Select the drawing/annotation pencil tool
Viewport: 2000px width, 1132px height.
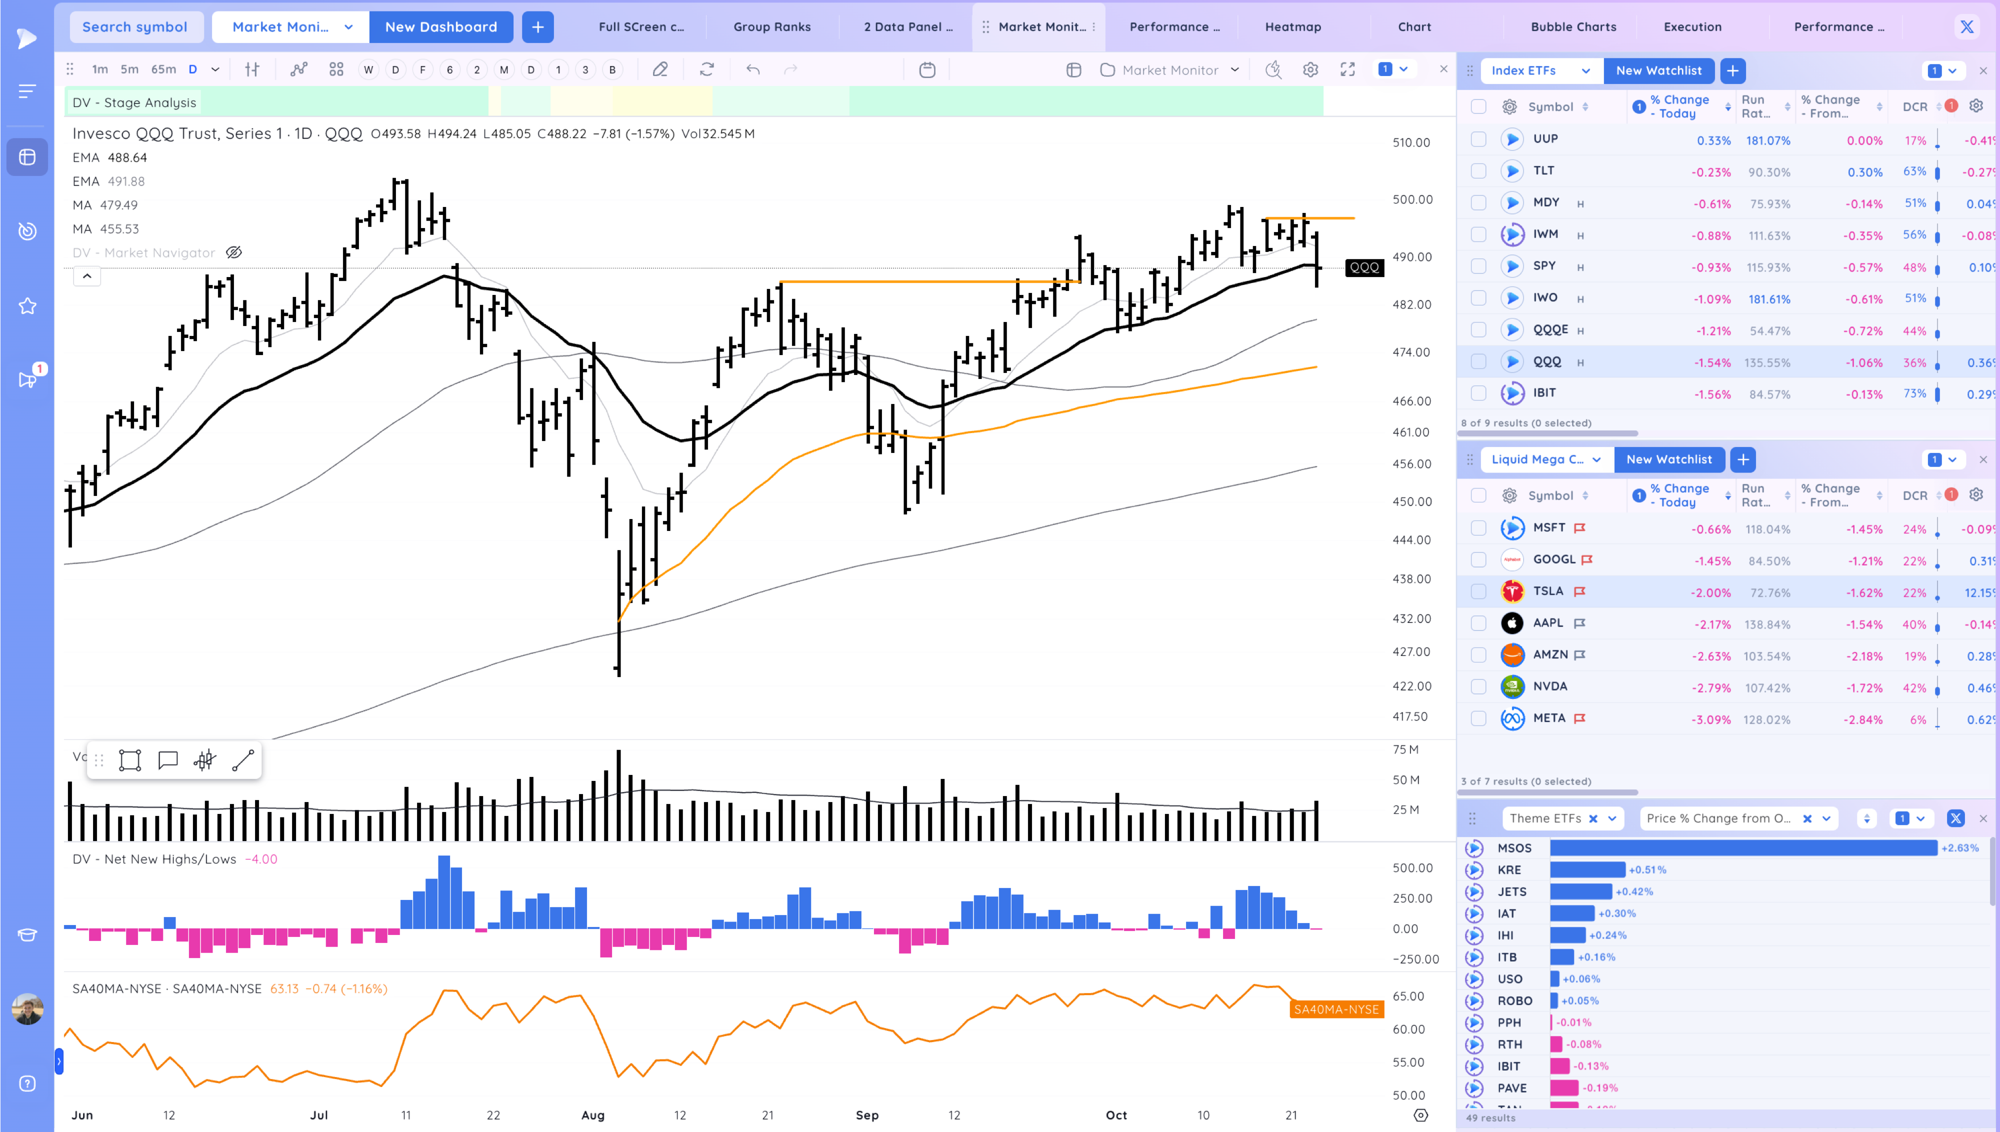(660, 69)
